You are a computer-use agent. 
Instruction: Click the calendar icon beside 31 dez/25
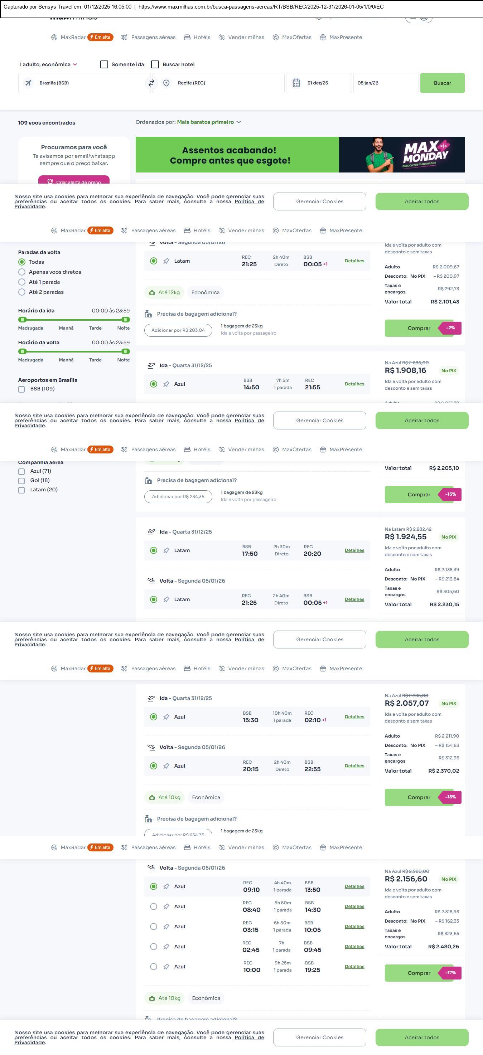coord(296,83)
